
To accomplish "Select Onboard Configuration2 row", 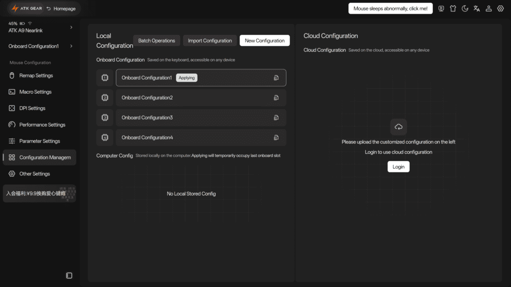I will (201, 98).
